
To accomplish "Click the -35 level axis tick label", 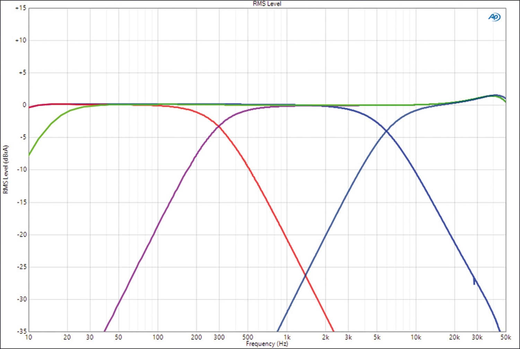I will point(21,331).
